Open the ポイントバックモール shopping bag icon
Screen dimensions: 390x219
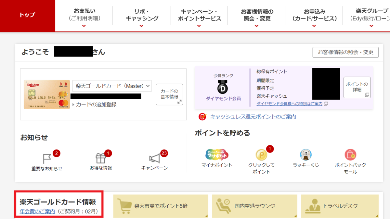[x=350, y=155]
